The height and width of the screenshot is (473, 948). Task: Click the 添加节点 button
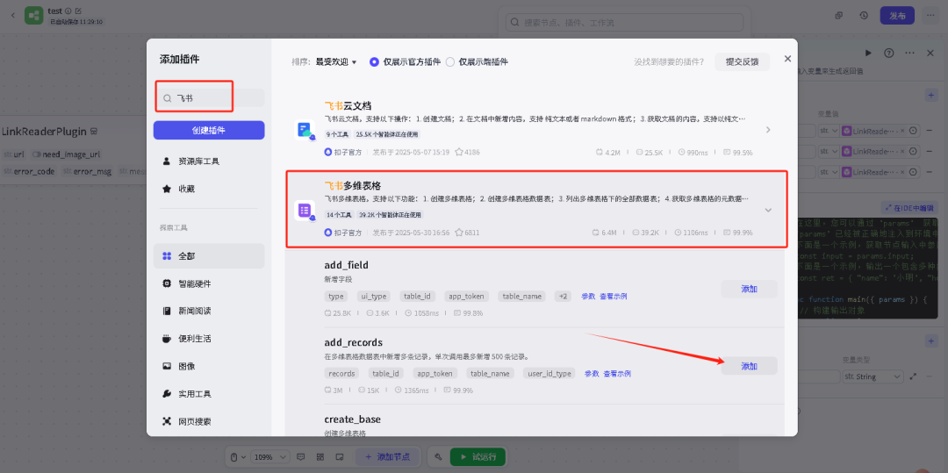point(387,456)
